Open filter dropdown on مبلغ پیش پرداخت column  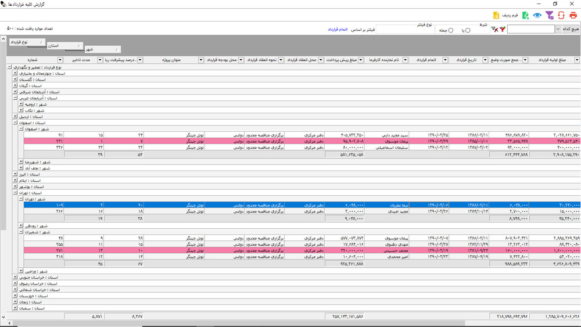click(361, 60)
